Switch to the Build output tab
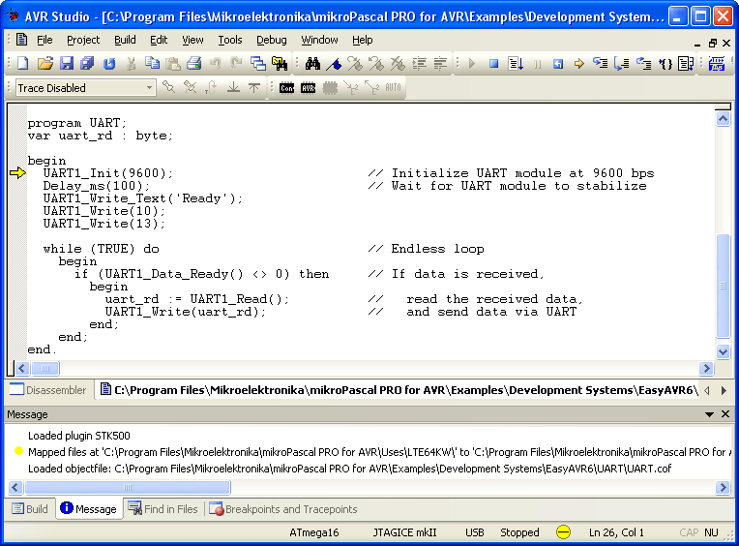Viewport: 739px width, 546px height. 30,509
